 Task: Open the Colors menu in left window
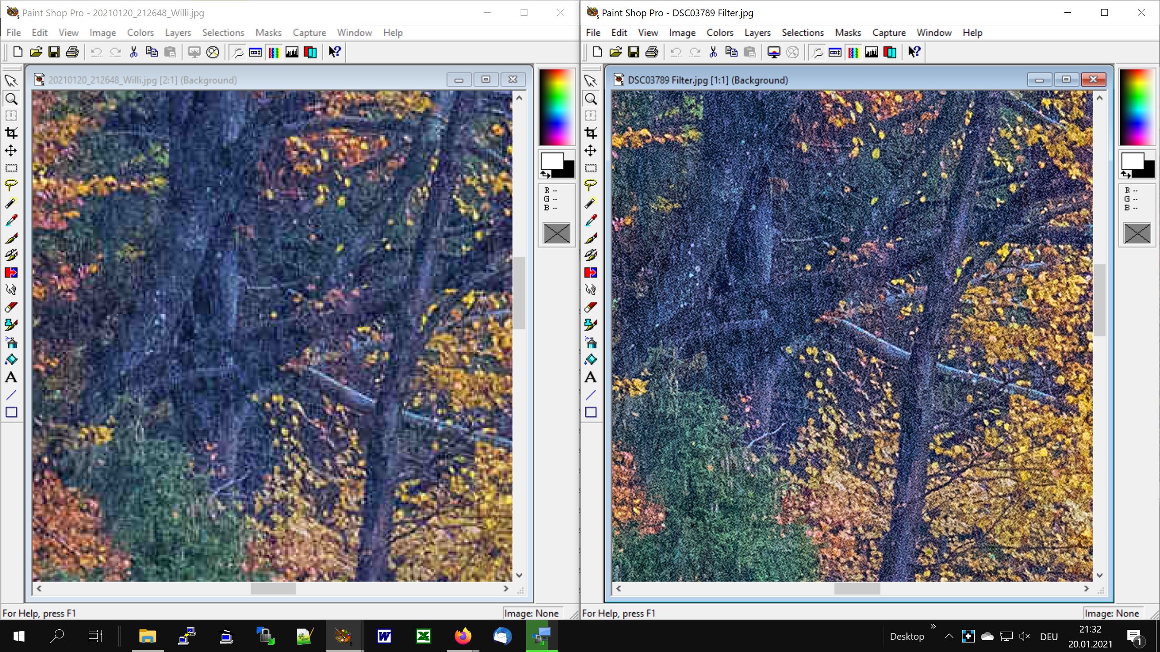click(x=140, y=33)
